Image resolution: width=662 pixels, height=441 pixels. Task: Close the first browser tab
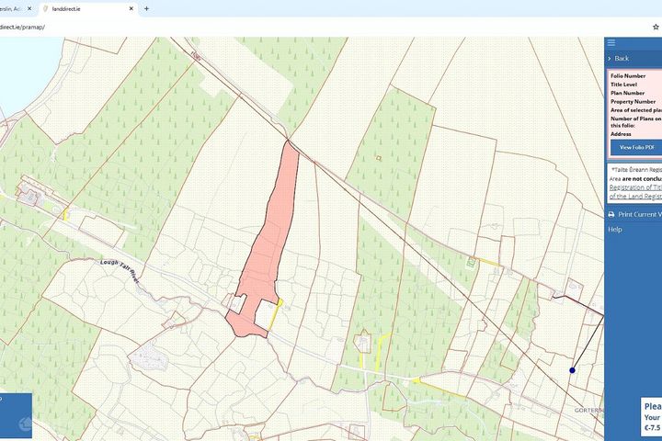point(29,8)
